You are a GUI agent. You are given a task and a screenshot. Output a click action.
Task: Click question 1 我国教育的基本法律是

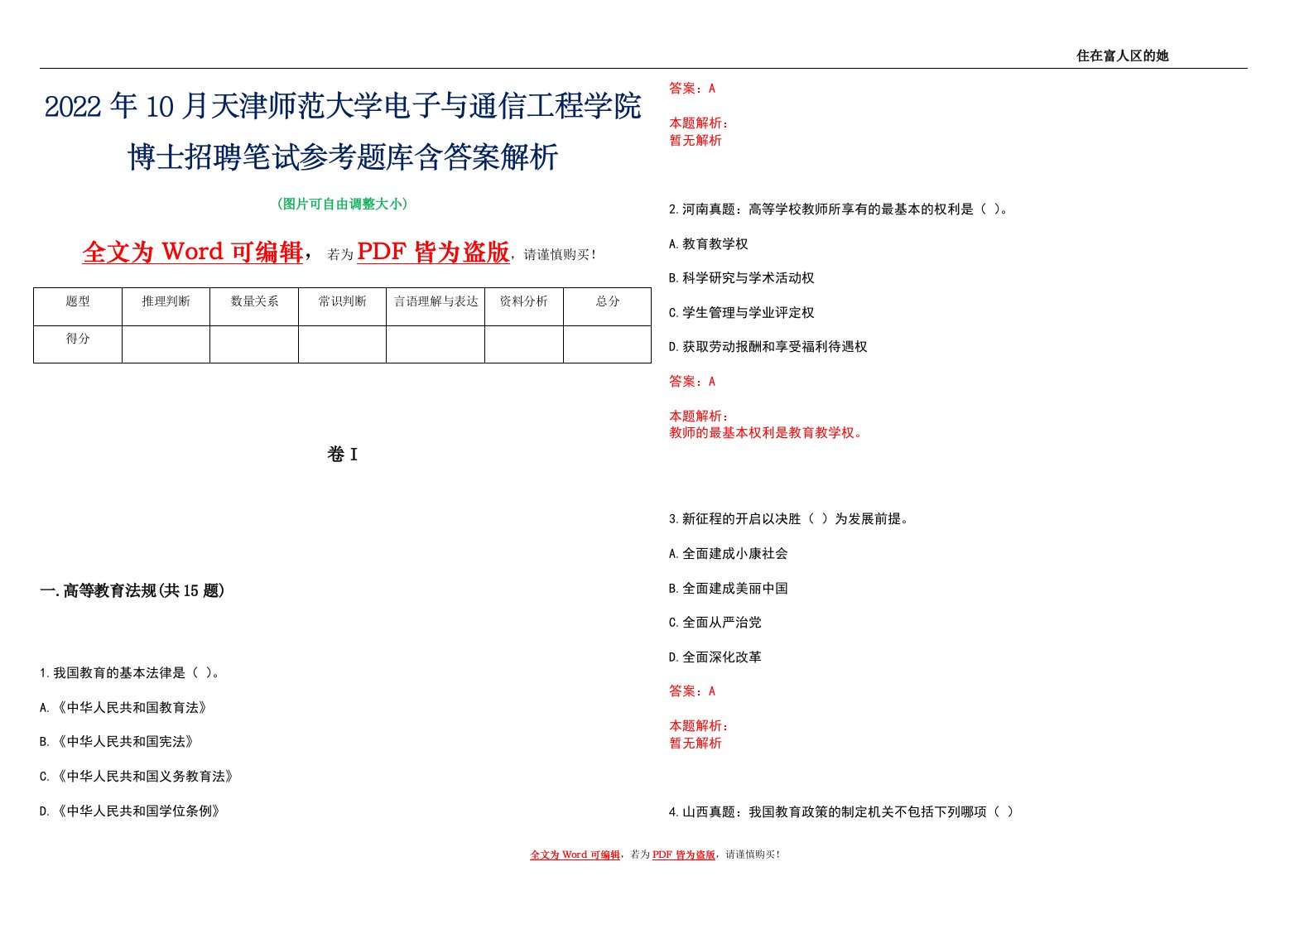coord(131,672)
